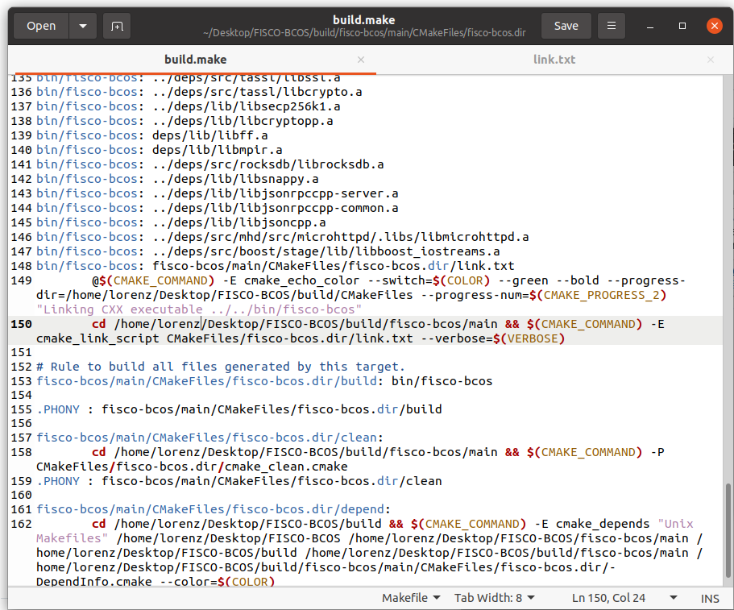Screen dimensions: 734x610
Task: Minimize the gedit window
Action: (x=649, y=27)
